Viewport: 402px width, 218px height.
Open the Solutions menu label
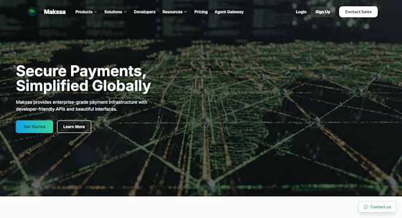tap(113, 12)
